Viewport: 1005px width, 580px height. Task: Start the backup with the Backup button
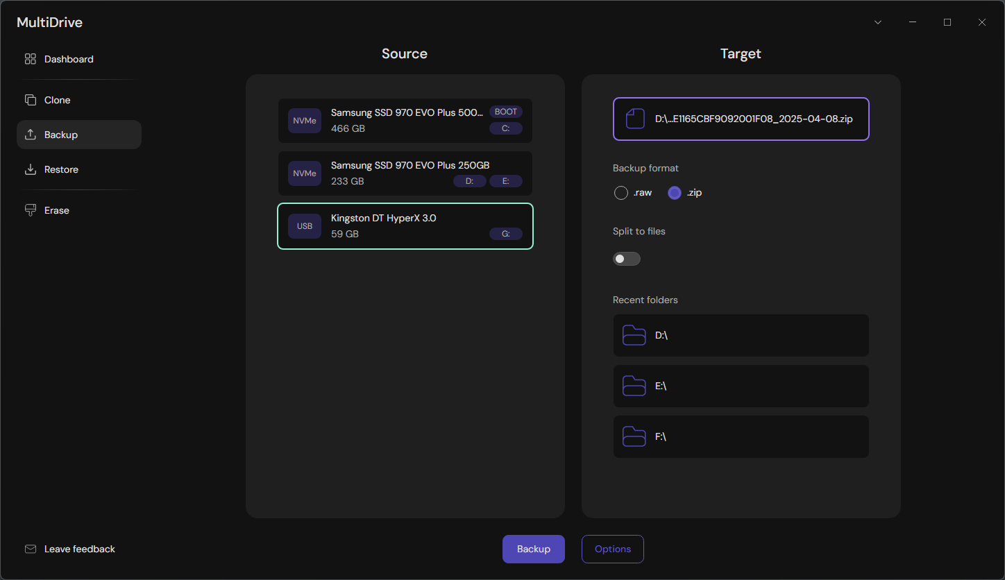coord(533,549)
